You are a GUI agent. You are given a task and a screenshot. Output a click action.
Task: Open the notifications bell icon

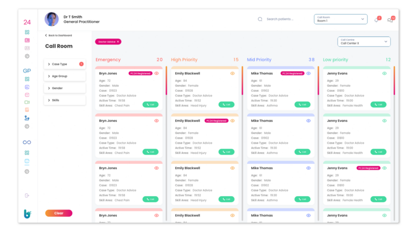(376, 20)
